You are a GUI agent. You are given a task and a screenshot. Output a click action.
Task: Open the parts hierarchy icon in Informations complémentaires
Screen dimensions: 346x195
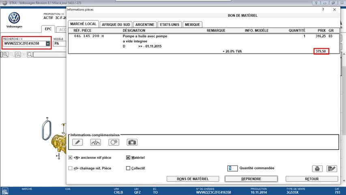click(96, 142)
